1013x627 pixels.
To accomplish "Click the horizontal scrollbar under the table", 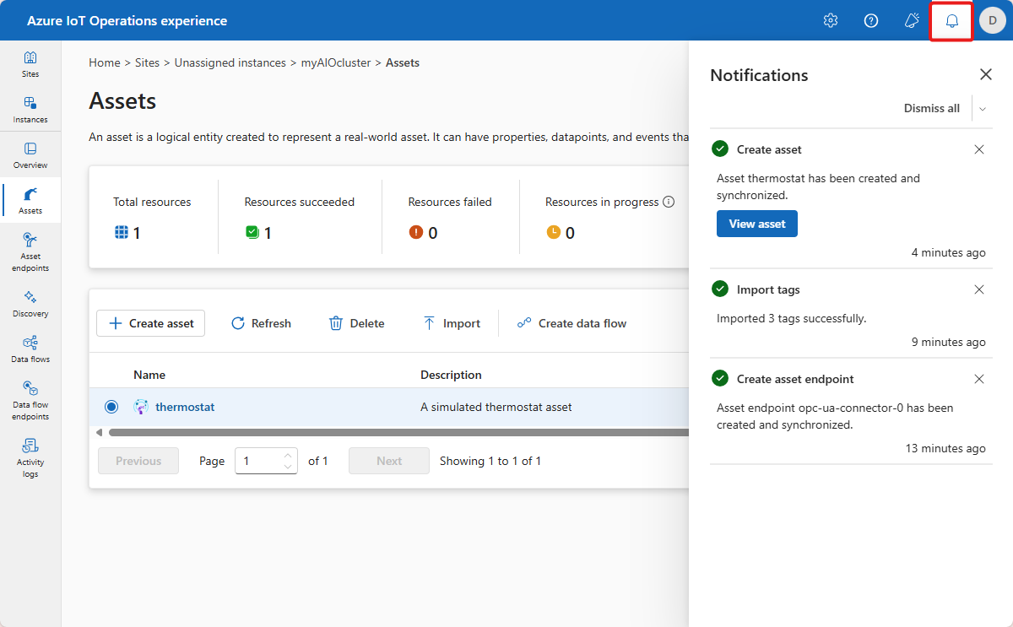I will coord(397,433).
